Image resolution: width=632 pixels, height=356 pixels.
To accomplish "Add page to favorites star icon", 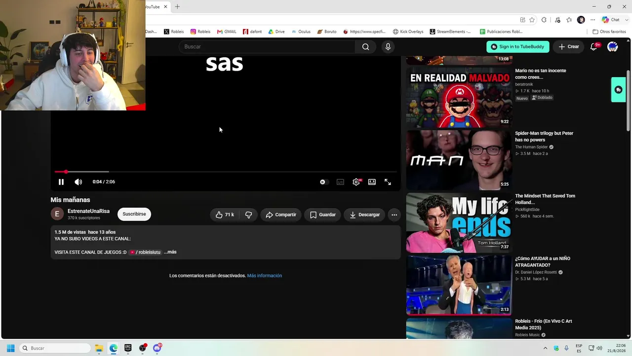I will coord(532,20).
